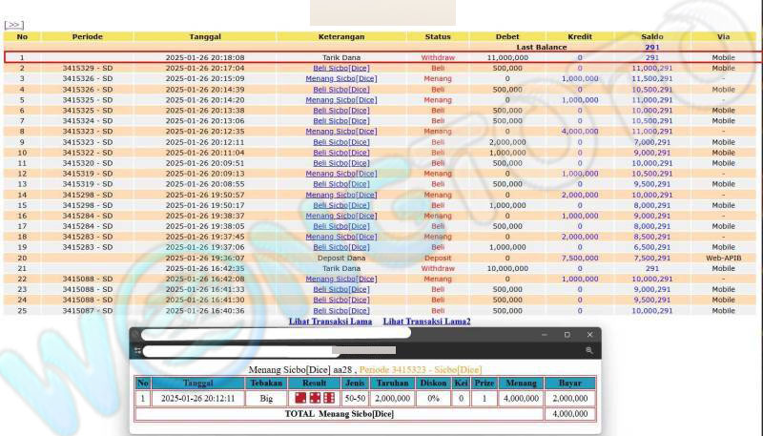Open Lihat Transaksi Lama2 link

pos(426,322)
